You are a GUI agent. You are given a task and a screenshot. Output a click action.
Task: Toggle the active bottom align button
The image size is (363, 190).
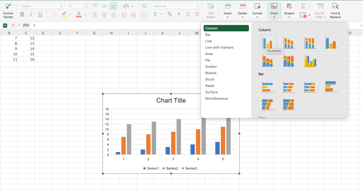[x=113, y=6]
